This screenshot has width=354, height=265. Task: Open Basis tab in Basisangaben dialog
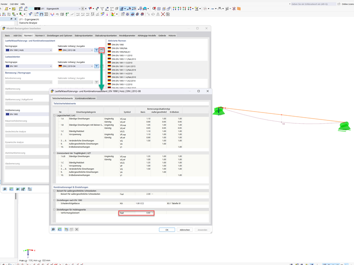click(7, 36)
